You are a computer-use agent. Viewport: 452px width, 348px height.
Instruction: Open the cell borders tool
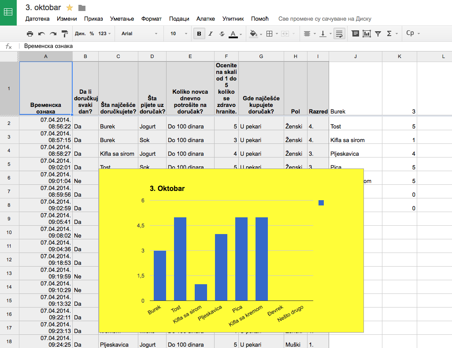point(269,34)
